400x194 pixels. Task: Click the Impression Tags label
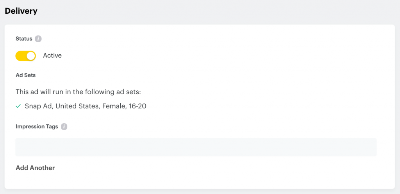37,127
